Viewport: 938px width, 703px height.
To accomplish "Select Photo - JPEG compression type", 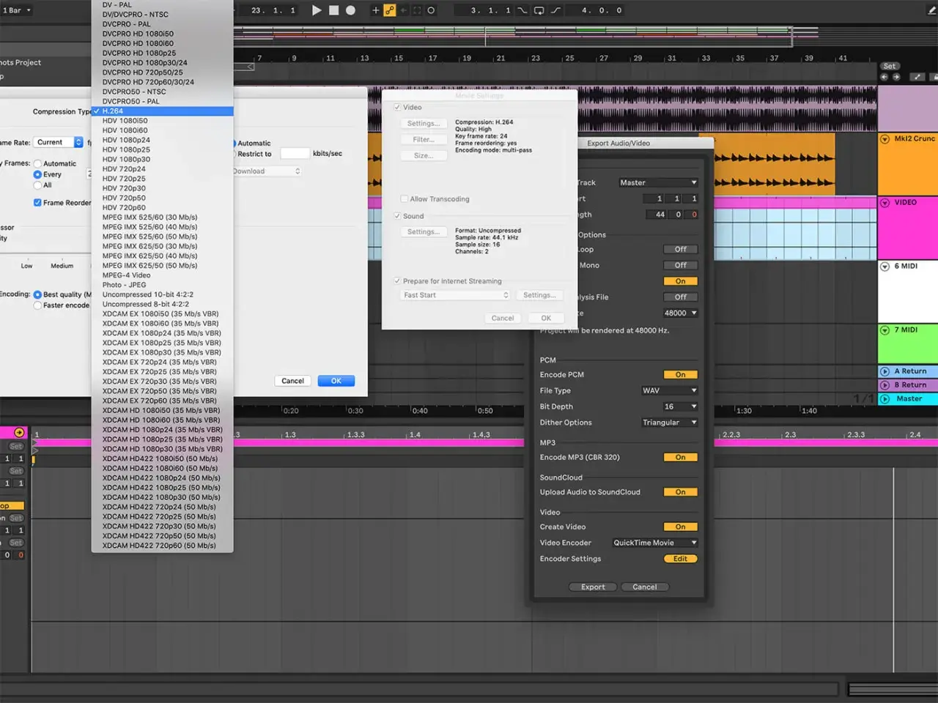I will pyautogui.click(x=163, y=285).
